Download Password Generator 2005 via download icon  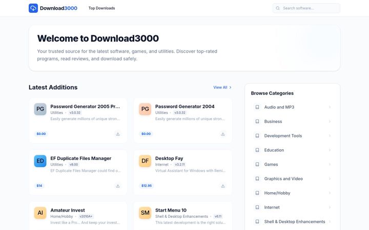click(x=118, y=134)
